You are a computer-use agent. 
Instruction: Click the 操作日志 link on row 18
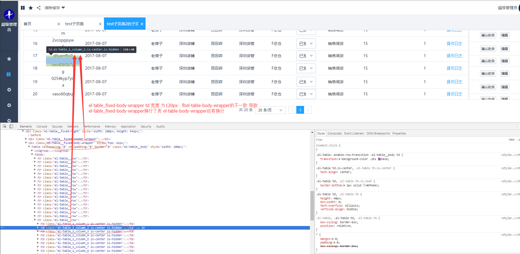point(454,68)
